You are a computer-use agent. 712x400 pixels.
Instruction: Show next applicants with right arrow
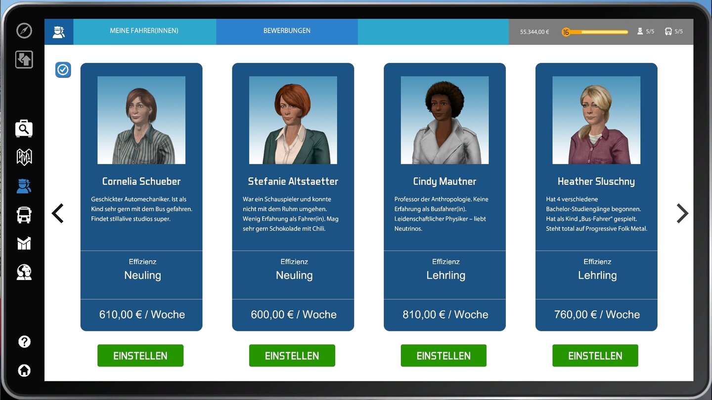pyautogui.click(x=682, y=213)
